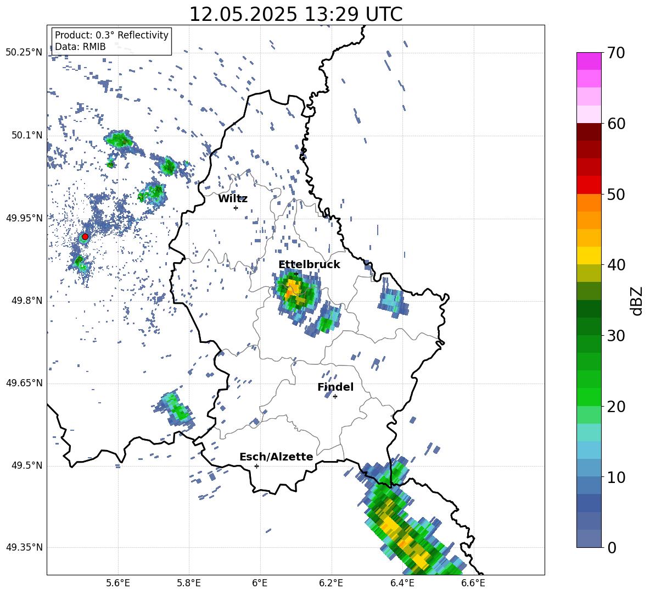
Task: Click the 6.6°E longitude label
Action: (x=473, y=583)
